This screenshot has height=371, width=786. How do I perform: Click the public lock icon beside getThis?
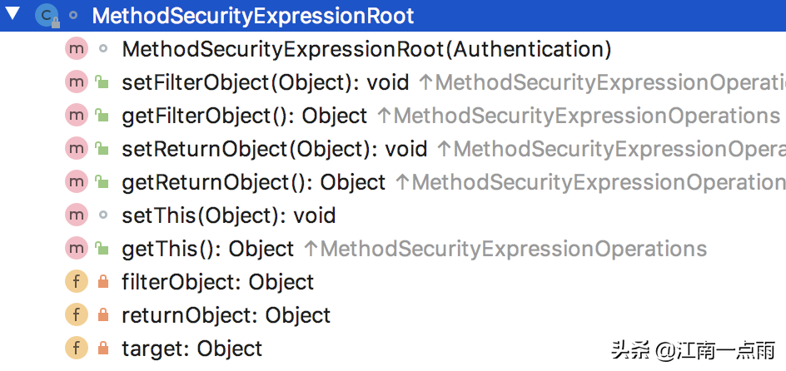point(102,249)
